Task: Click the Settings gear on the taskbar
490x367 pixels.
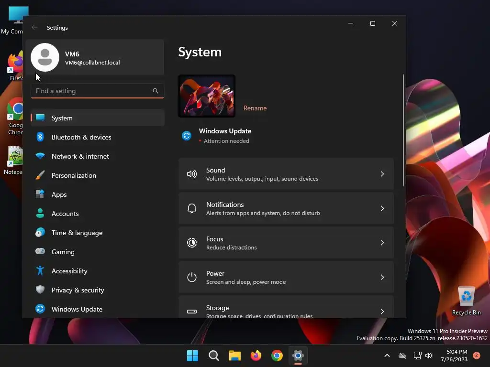Action: [x=298, y=356]
